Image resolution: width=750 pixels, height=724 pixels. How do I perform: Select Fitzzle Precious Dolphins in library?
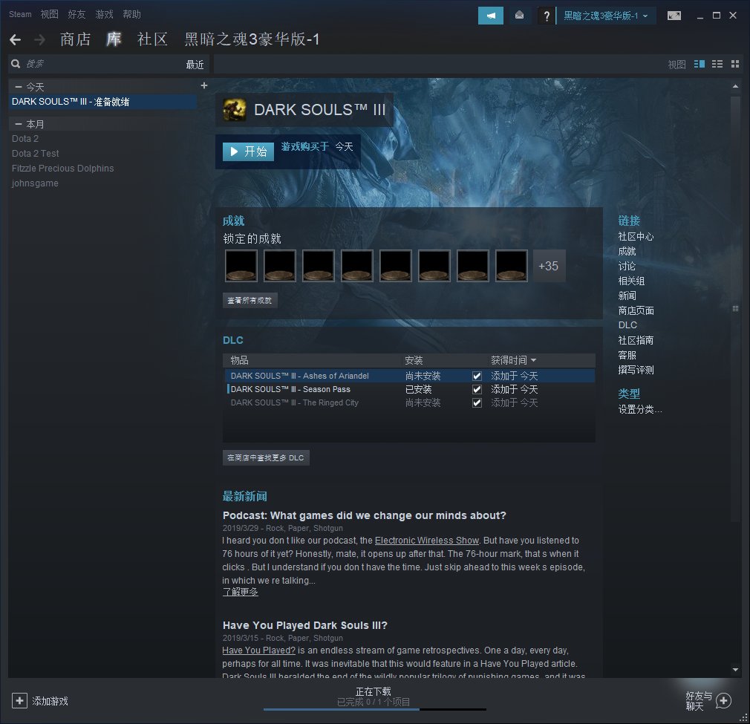coord(62,169)
